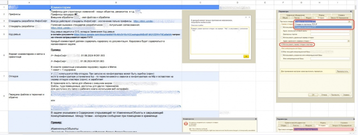Select column C header
This screenshot has height=135, width=358.
coord(200,2)
